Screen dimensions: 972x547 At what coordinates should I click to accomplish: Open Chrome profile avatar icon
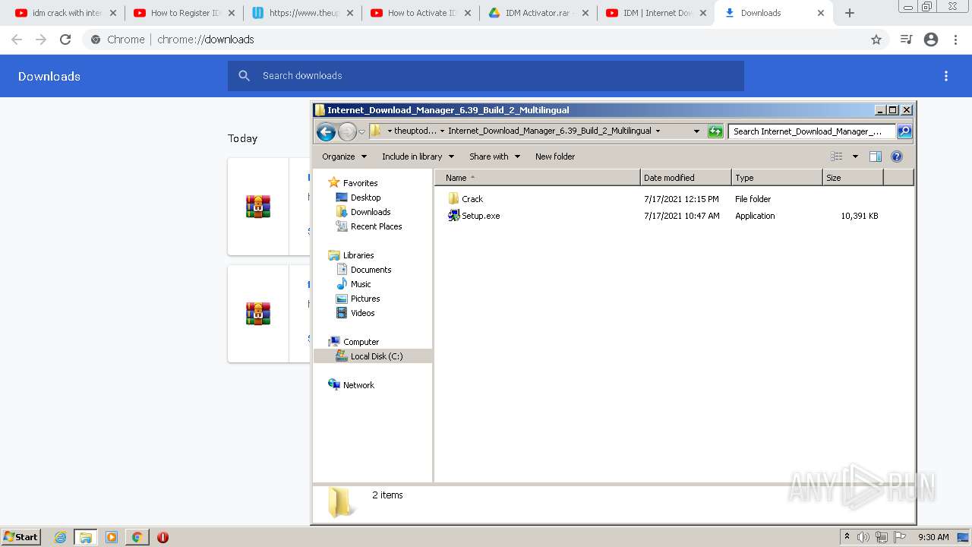(931, 40)
